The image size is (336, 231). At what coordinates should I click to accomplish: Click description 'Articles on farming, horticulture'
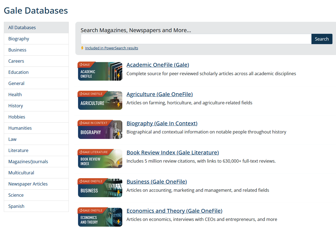pyautogui.click(x=189, y=103)
